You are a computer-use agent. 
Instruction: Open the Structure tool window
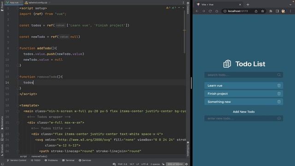pyautogui.click(x=2, y=150)
